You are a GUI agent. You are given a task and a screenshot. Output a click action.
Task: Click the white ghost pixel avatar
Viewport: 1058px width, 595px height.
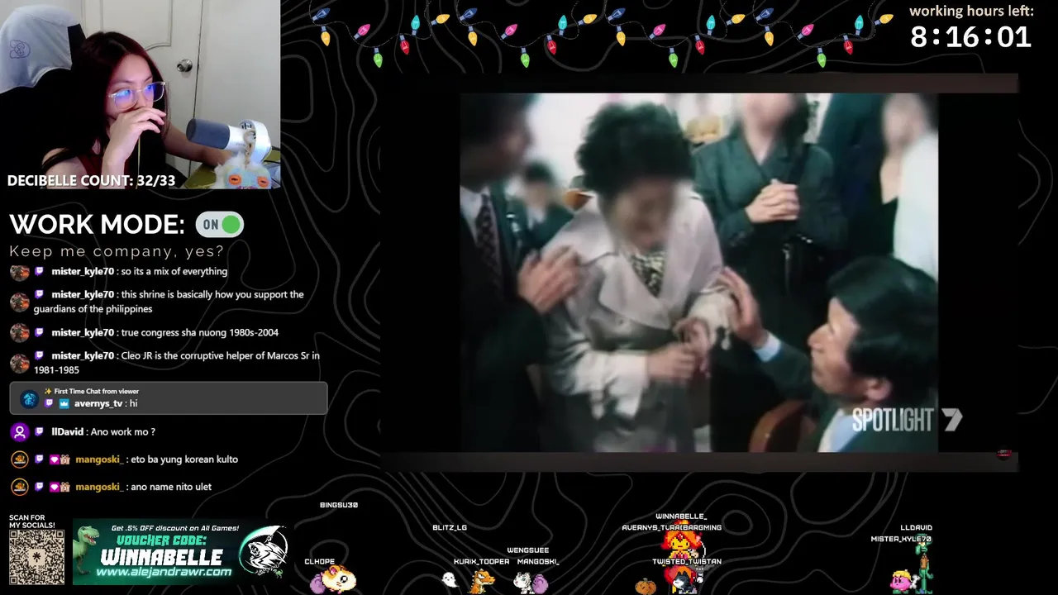point(449,580)
